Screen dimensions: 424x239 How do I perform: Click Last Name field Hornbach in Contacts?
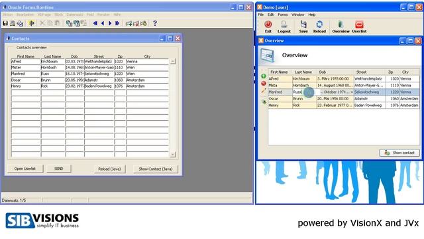tap(53, 68)
